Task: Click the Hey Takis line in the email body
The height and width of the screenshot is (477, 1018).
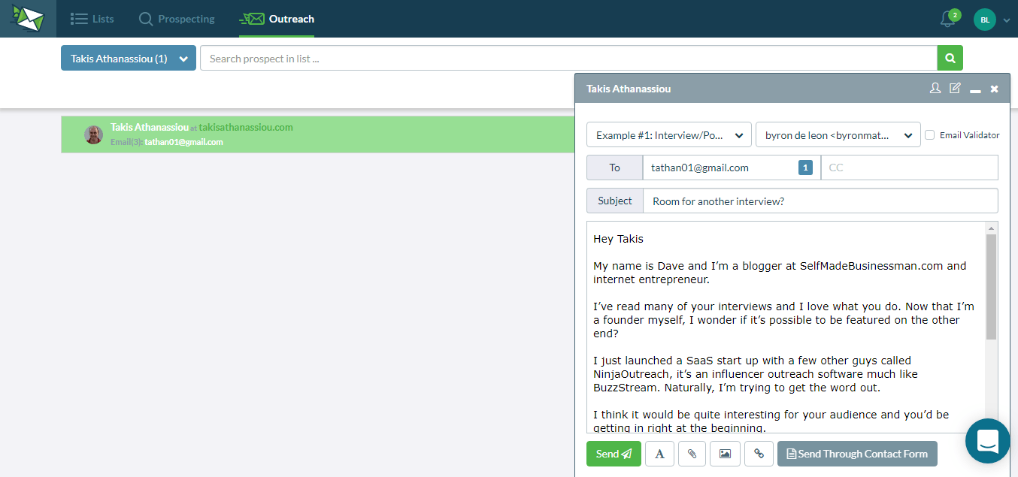Action: pyautogui.click(x=619, y=239)
